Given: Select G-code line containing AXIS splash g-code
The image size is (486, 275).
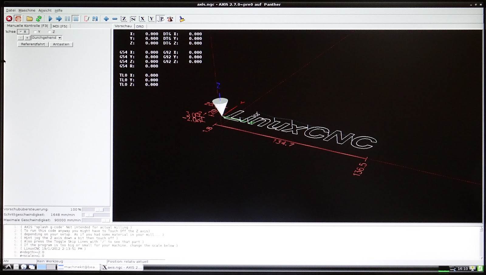Looking at the screenshot, I should coord(76,227).
